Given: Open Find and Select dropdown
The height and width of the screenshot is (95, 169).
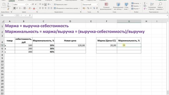Looking at the screenshot, I should click(x=160, y=6).
